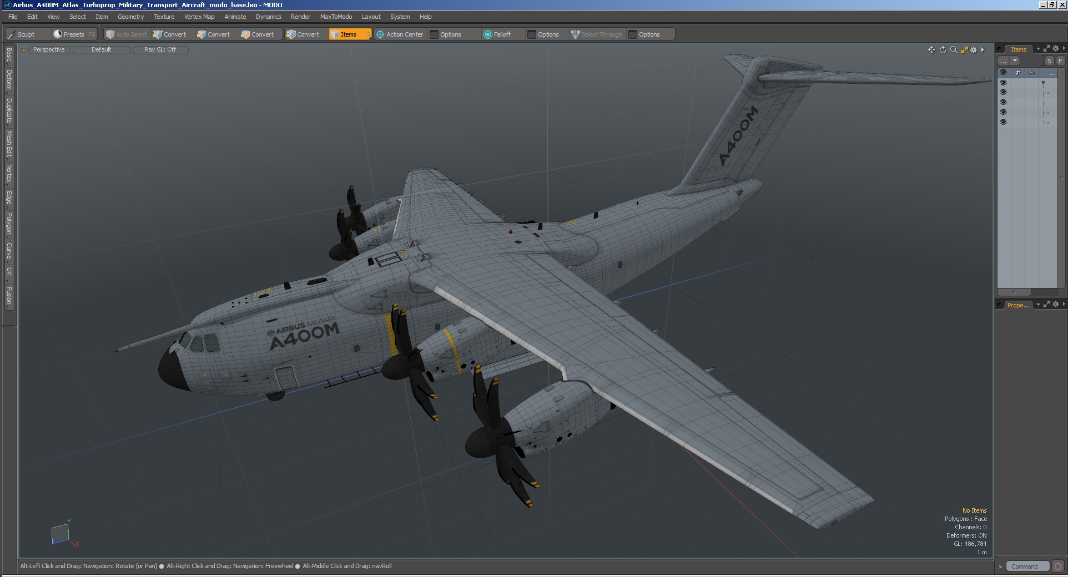This screenshot has width=1068, height=577.
Task: Open the Properties panel tab dropdown arrow
Action: point(1038,305)
